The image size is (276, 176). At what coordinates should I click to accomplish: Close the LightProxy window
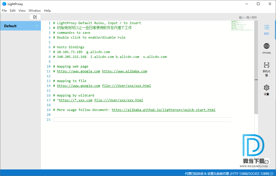click(270, 4)
